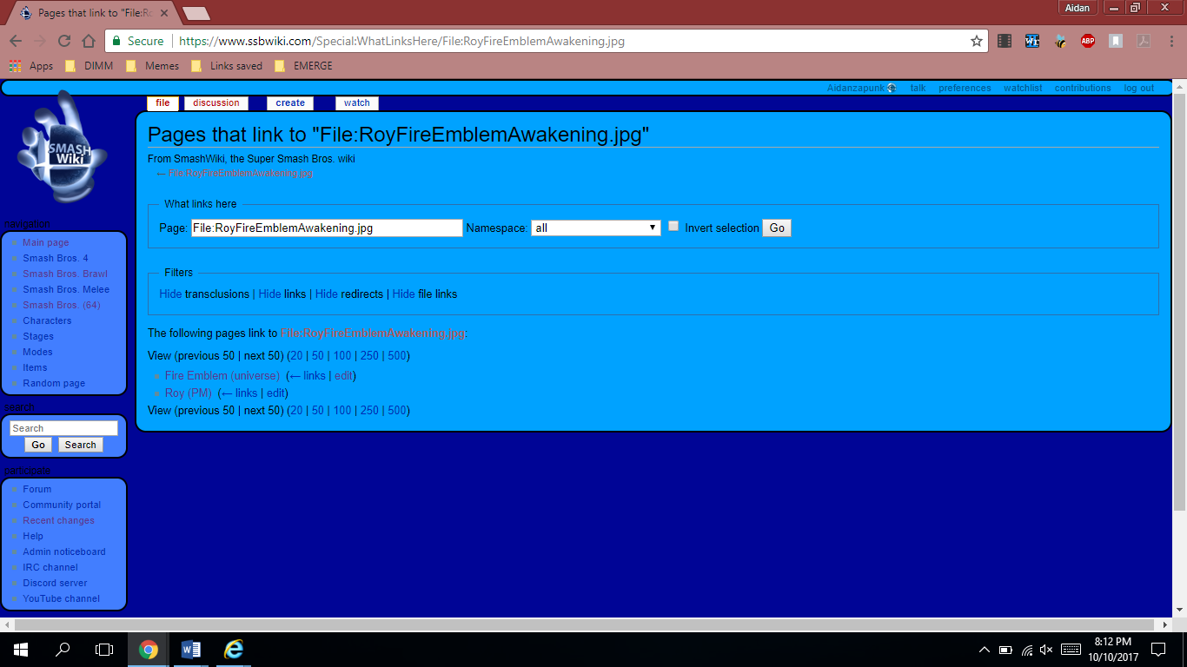Open the Memes bookmark folder
Image resolution: width=1187 pixels, height=667 pixels.
[x=153, y=66]
